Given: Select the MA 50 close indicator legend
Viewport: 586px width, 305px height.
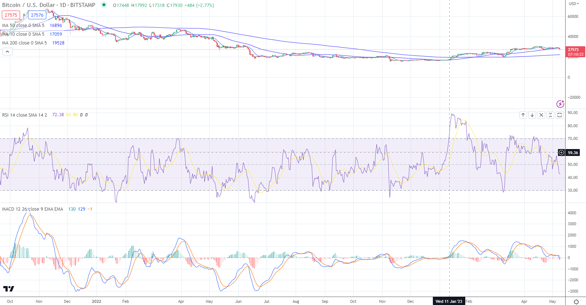Looking at the screenshot, I should coord(23,26).
